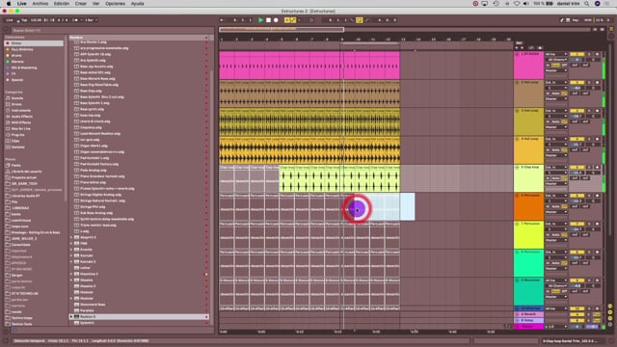Expand the Kontakt plug-in folder
The width and height of the screenshot is (617, 347).
click(71, 255)
